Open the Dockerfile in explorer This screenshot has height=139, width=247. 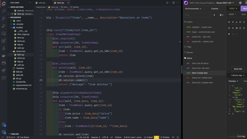coord(20,82)
